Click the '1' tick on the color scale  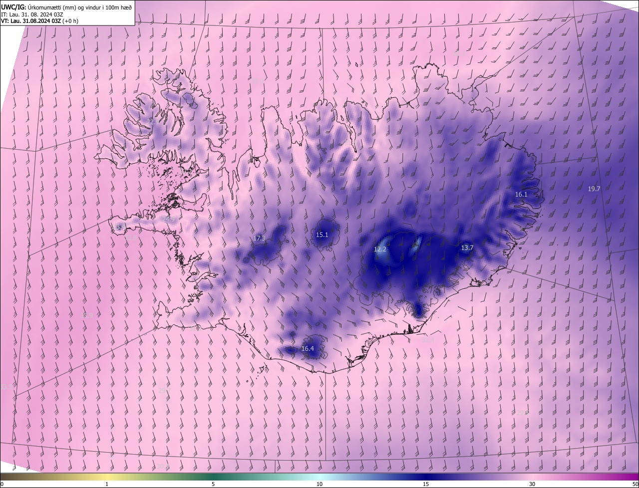pos(107,484)
